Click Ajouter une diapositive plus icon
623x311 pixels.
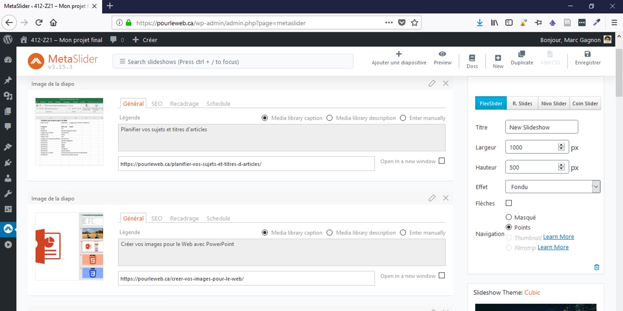tap(399, 54)
